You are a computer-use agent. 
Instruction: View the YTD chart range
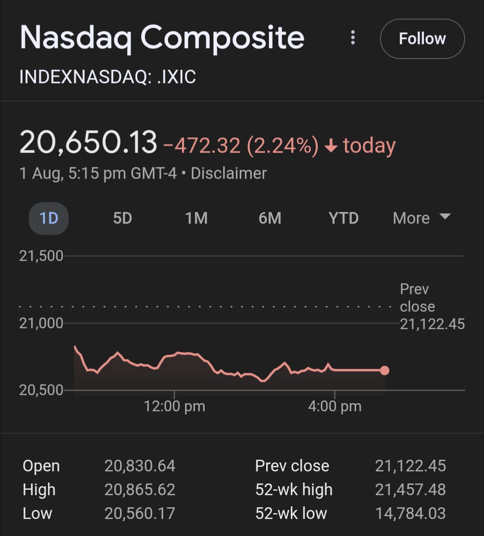(344, 219)
